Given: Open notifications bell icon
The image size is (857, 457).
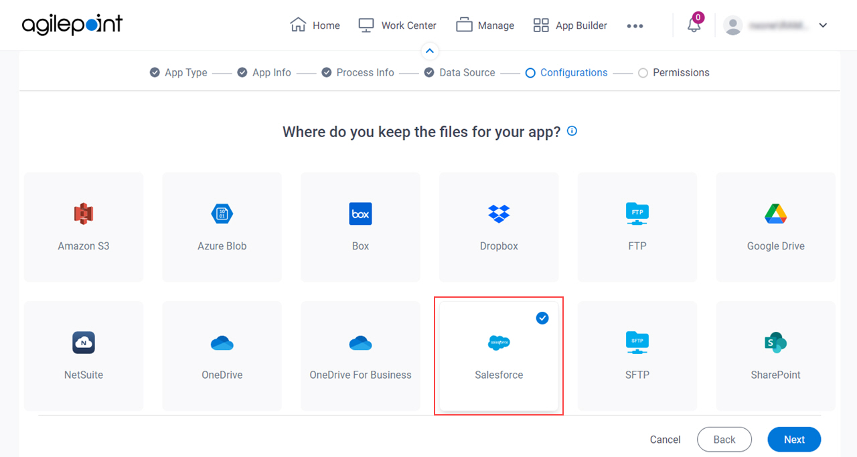Looking at the screenshot, I should (x=694, y=25).
